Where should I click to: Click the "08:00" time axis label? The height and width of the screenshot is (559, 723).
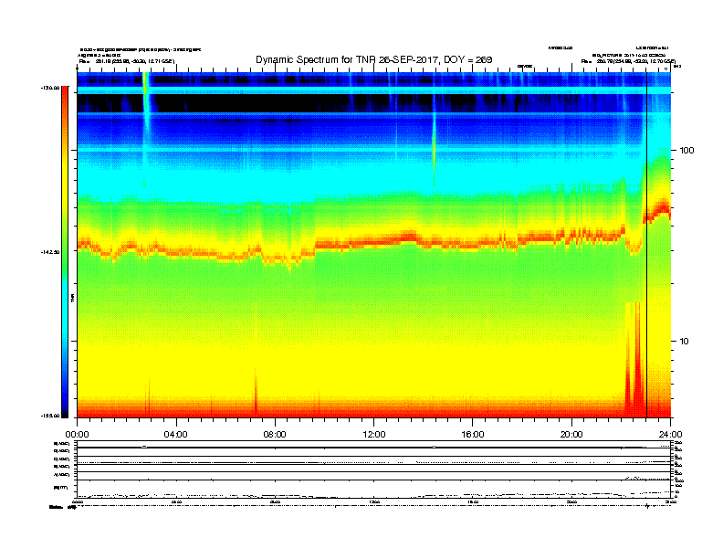point(275,435)
